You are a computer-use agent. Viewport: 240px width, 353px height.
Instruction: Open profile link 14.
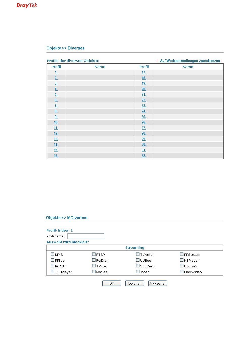click(56, 145)
